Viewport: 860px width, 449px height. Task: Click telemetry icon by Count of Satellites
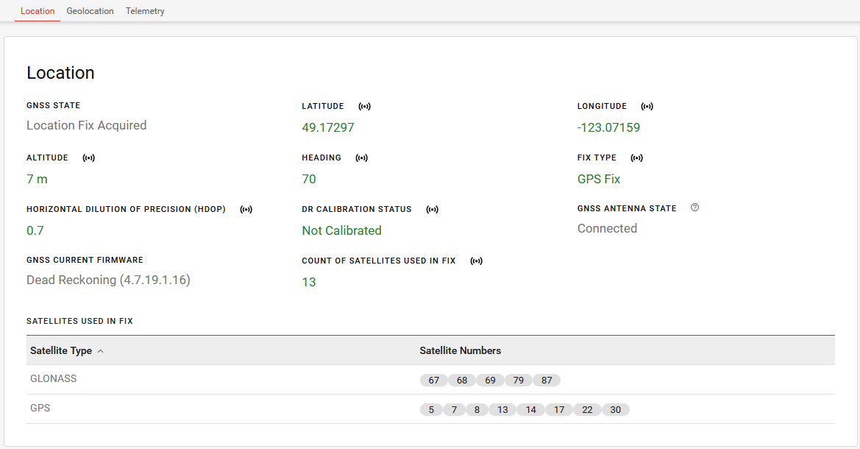(x=476, y=261)
